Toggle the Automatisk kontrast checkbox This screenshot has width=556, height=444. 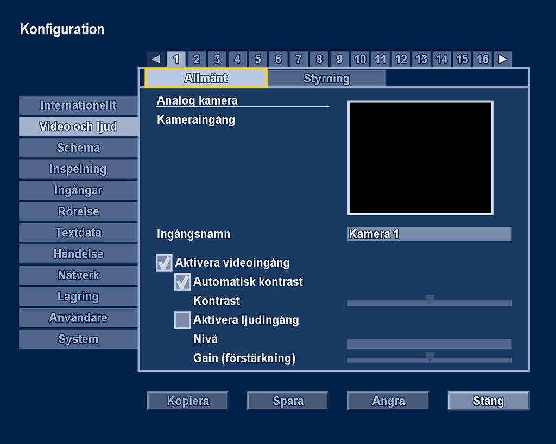click(x=182, y=282)
